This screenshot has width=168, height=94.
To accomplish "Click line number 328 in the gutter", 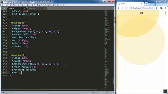I will click(x=5, y=23).
